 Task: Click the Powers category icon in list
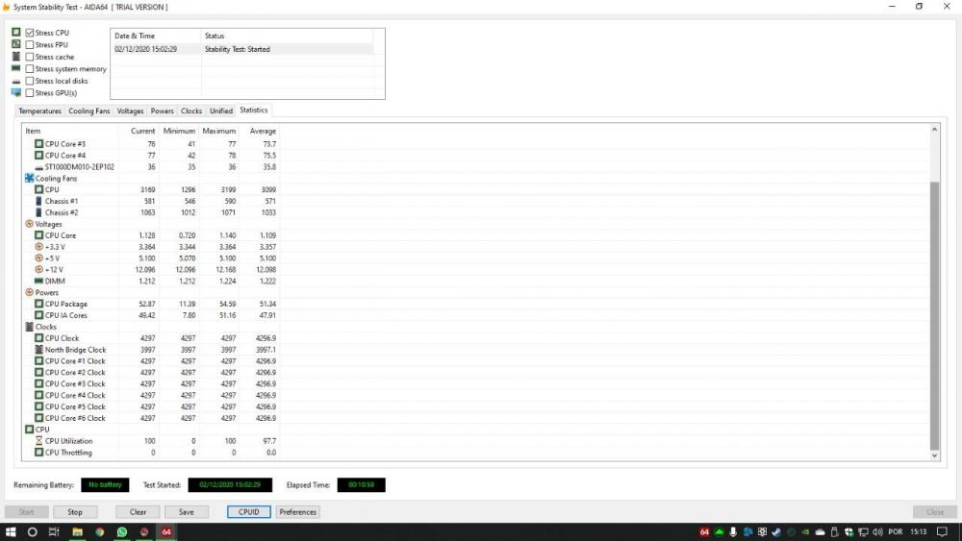click(29, 292)
